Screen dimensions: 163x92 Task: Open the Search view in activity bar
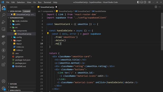click(4, 15)
